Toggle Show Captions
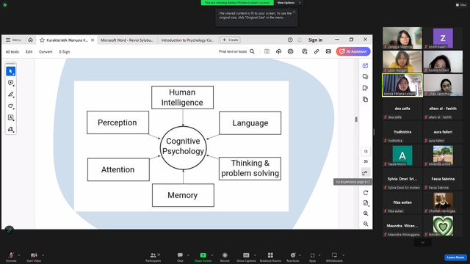This screenshot has height=264, width=470. pos(246,257)
